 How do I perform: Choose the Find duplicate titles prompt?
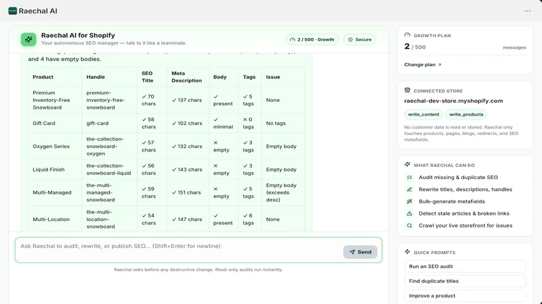465,281
